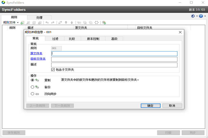Toggle the 包含子文件夹 checkbox
The width and height of the screenshot is (208, 138).
(x=53, y=70)
